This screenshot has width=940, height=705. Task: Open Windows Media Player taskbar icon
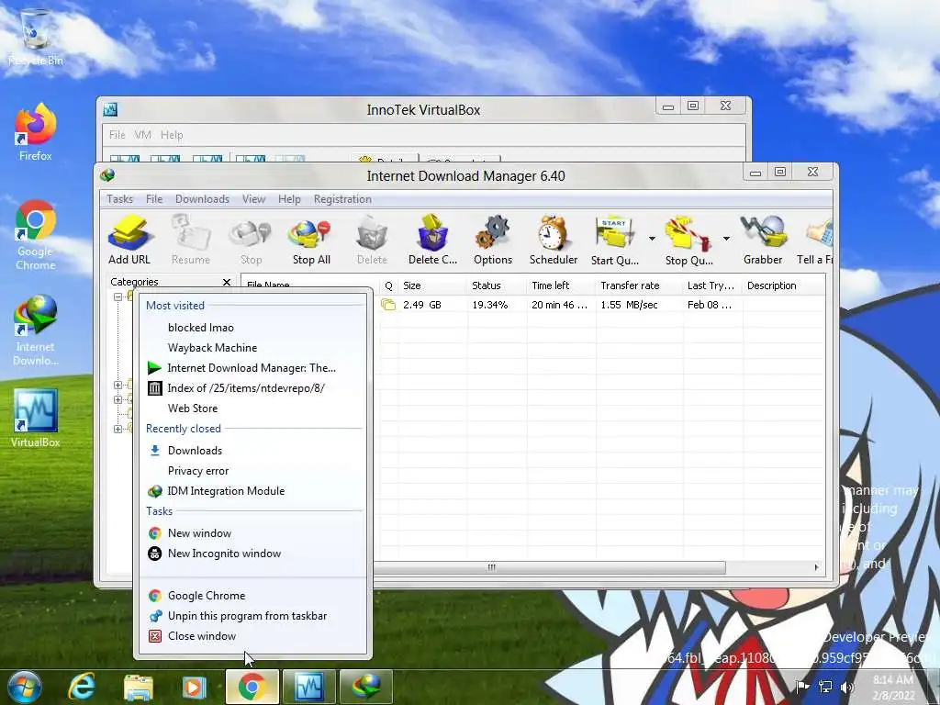click(194, 687)
